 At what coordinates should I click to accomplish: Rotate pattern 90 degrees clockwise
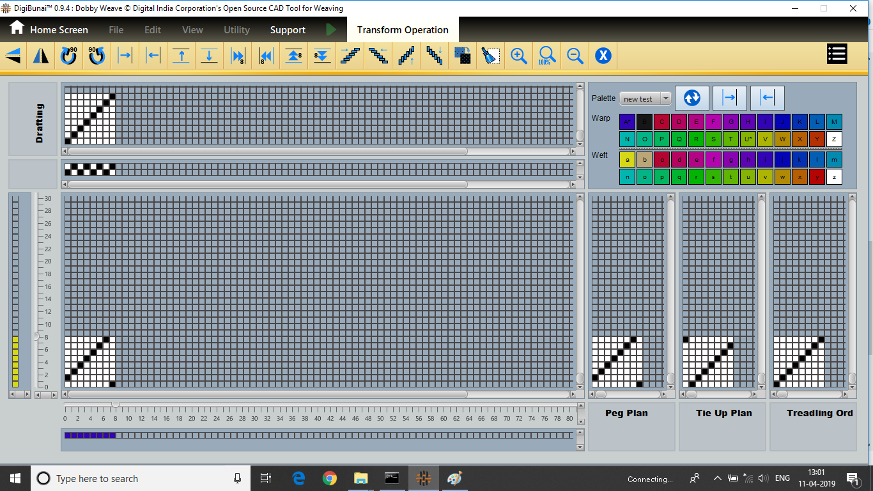coord(69,56)
